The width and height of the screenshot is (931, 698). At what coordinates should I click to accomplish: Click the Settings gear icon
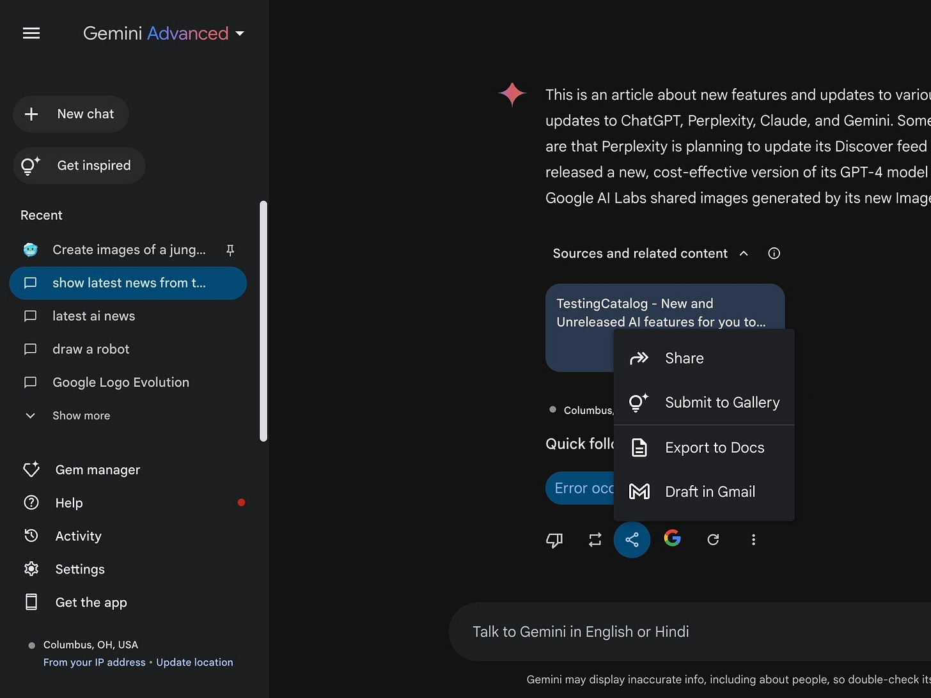click(31, 569)
